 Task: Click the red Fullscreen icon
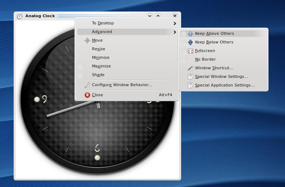(x=190, y=51)
